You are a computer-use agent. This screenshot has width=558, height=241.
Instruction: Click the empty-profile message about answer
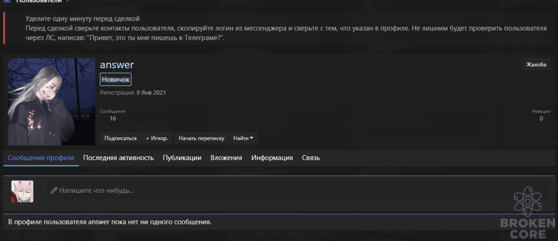110,222
